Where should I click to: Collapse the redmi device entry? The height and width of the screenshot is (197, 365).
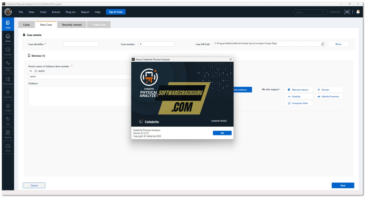click(31, 71)
